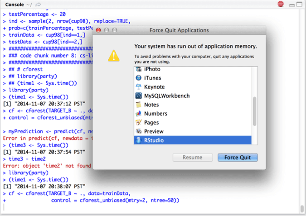Select MySQLWorkbench in the list
306x216 pixels.
click(166, 96)
